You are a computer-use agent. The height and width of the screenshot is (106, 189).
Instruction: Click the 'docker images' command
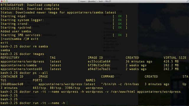coord(32,54)
